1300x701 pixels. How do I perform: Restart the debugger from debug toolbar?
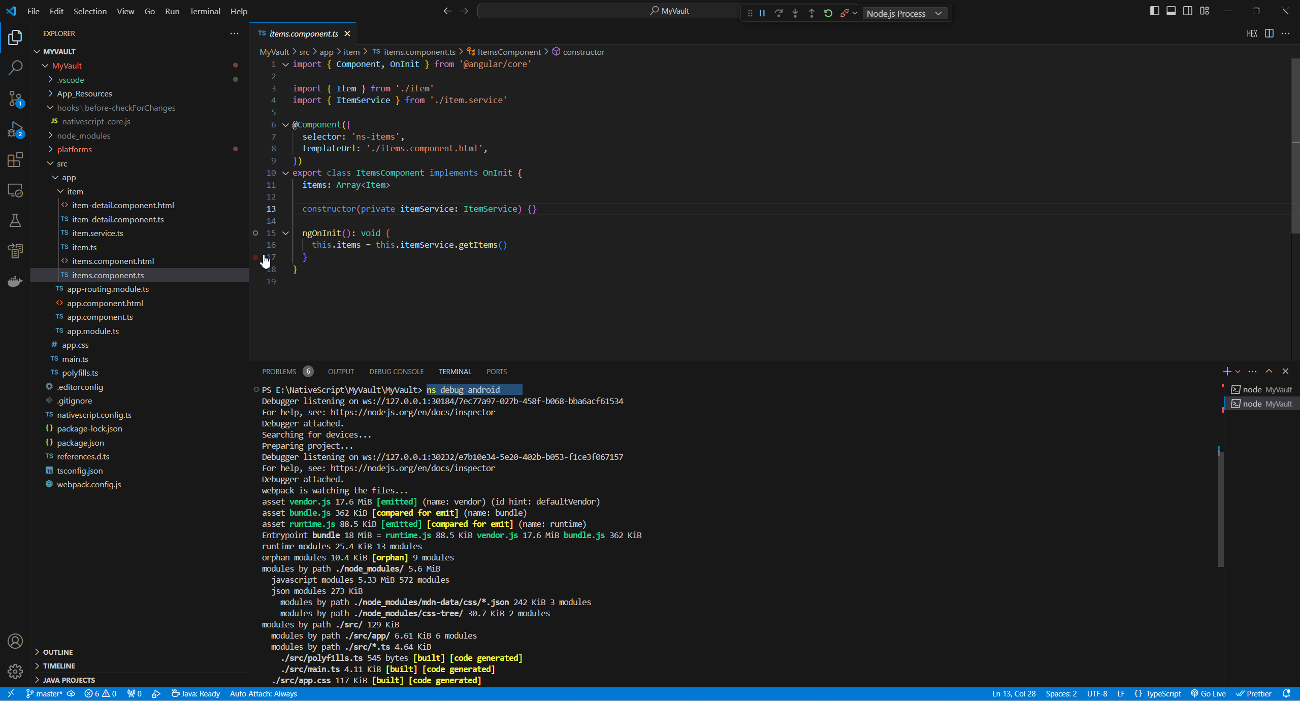828,13
